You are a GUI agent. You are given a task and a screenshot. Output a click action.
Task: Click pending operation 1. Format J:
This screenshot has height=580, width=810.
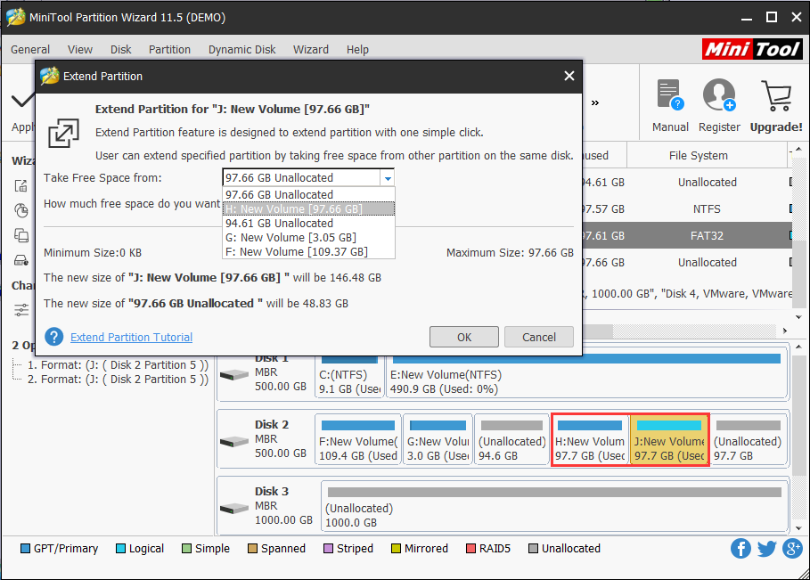pos(118,365)
